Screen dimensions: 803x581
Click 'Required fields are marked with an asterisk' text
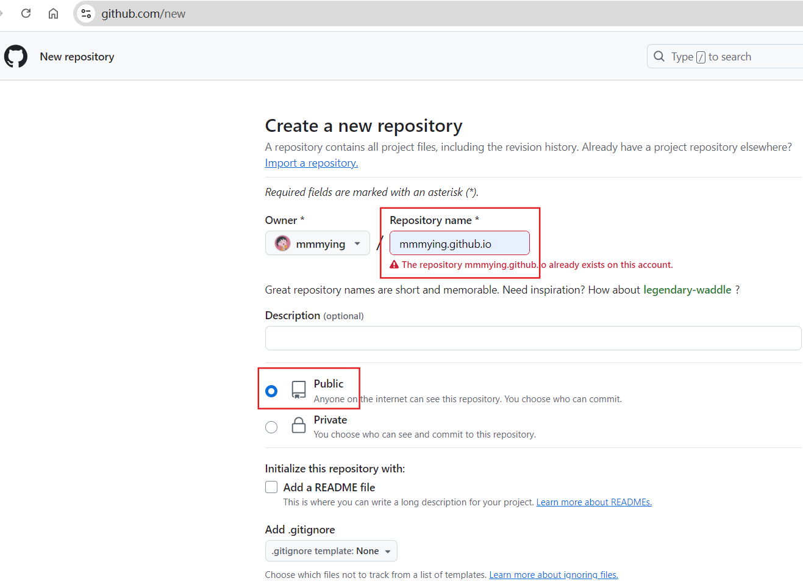tap(372, 192)
